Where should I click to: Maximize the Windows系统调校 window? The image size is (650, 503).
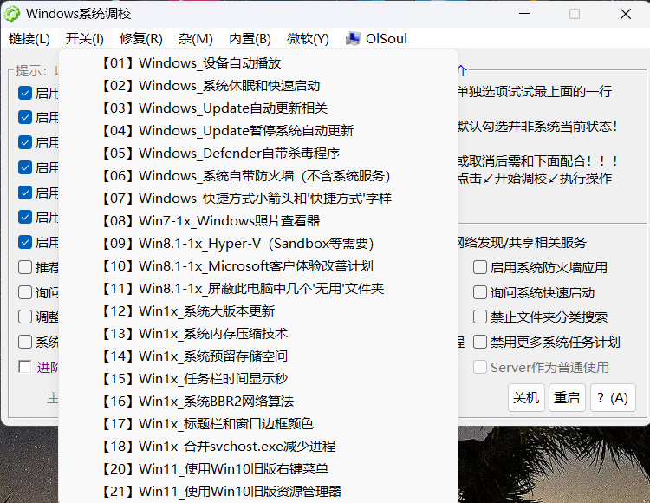(x=574, y=14)
